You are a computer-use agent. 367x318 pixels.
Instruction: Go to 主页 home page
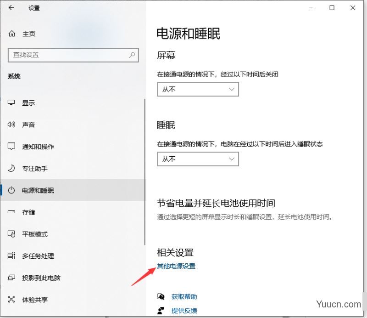[x=29, y=34]
